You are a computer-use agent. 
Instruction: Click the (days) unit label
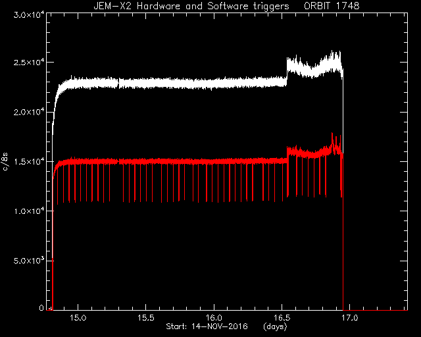click(x=275, y=326)
